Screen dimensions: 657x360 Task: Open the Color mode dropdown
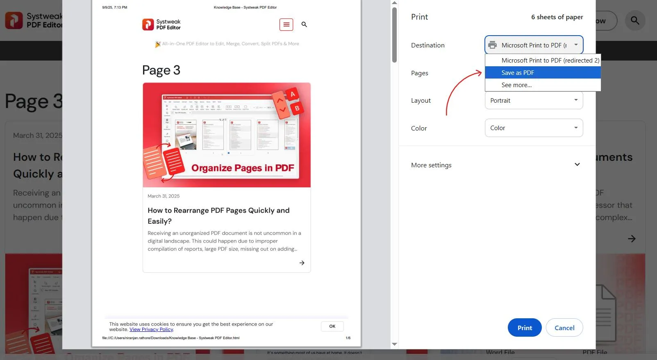[534, 128]
